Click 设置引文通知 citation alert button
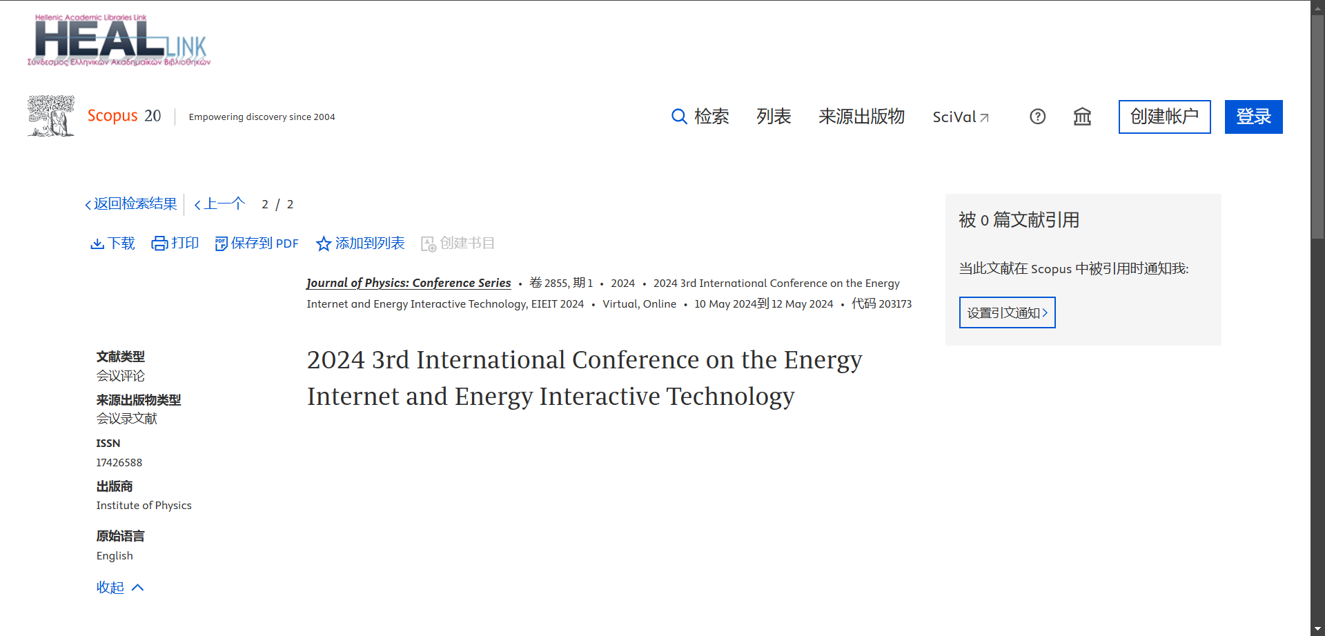Screen dimensions: 1325x636 pyautogui.click(x=1007, y=312)
